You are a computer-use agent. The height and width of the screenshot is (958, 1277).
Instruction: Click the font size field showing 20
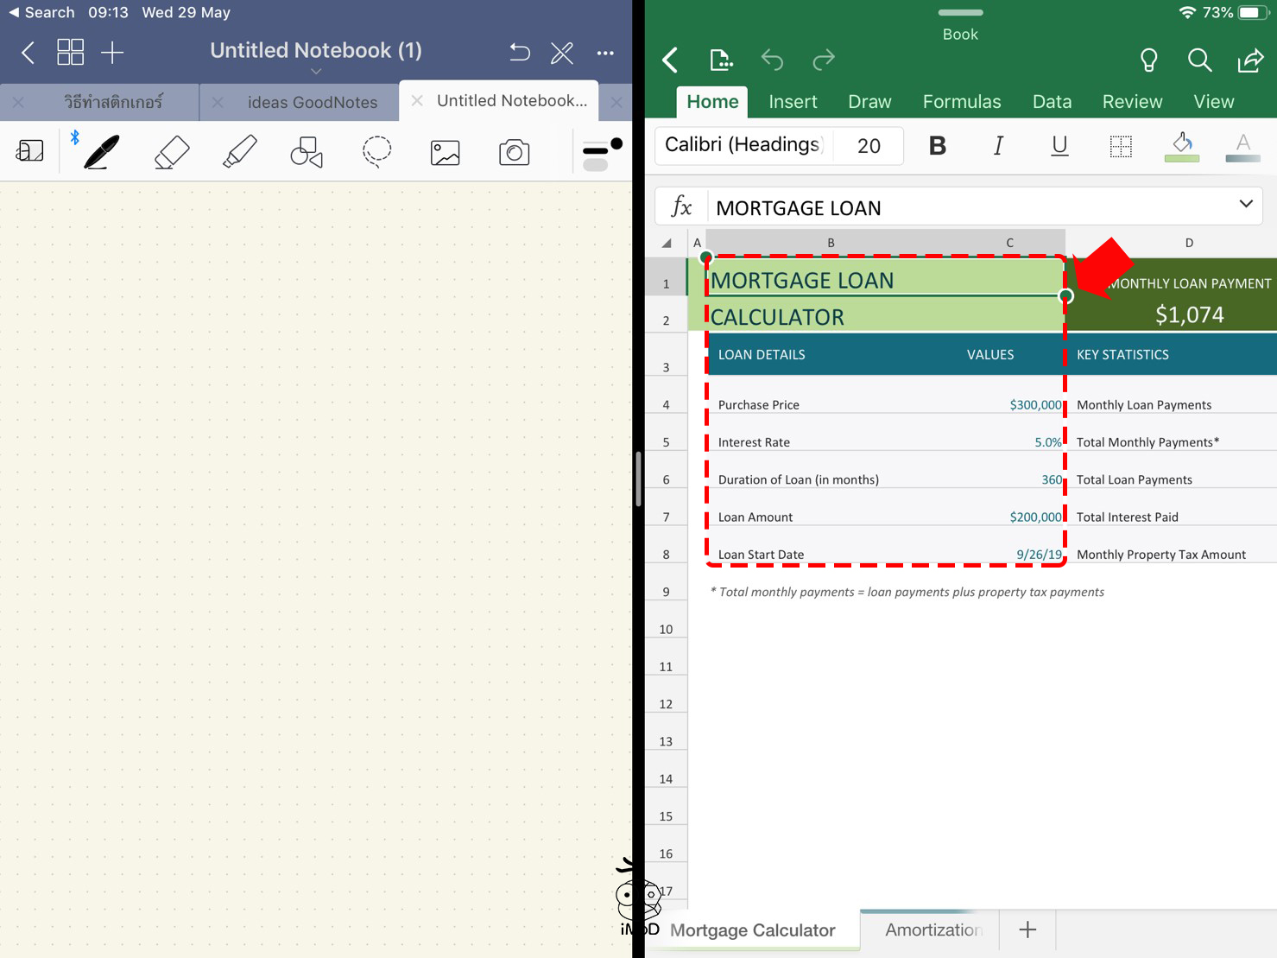click(869, 146)
